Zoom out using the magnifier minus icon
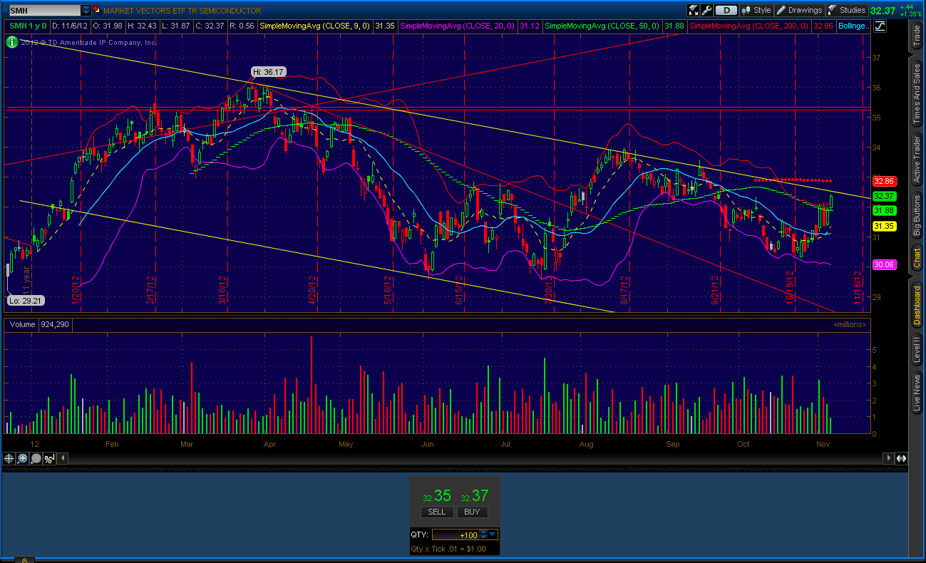 click(x=36, y=458)
